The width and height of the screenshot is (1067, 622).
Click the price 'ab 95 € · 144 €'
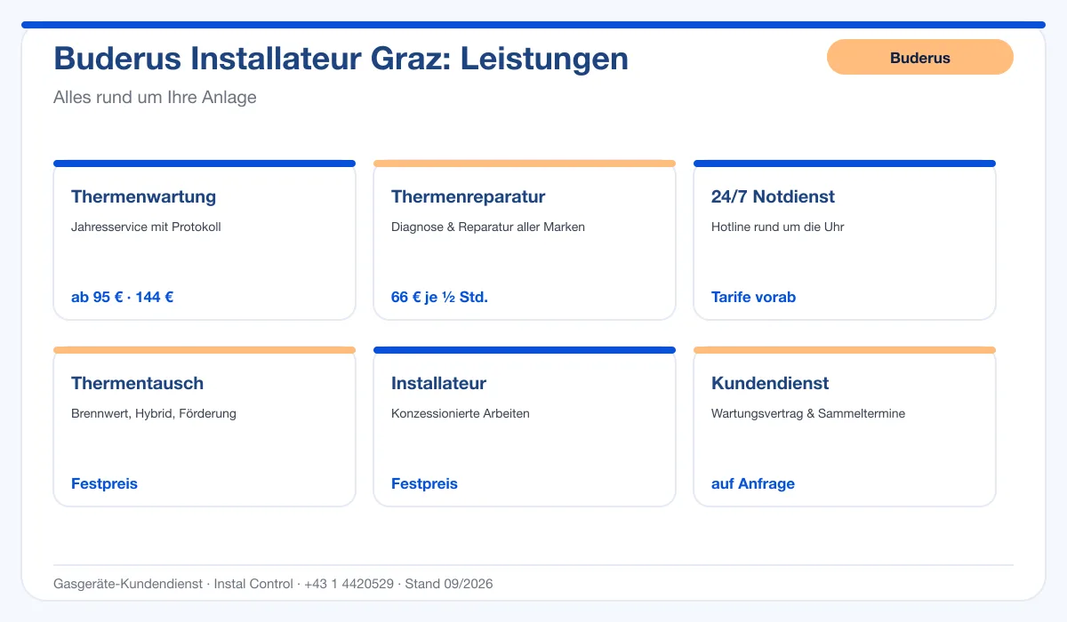[x=122, y=297]
